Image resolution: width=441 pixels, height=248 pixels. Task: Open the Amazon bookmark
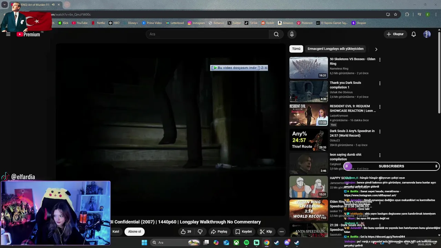(x=286, y=23)
